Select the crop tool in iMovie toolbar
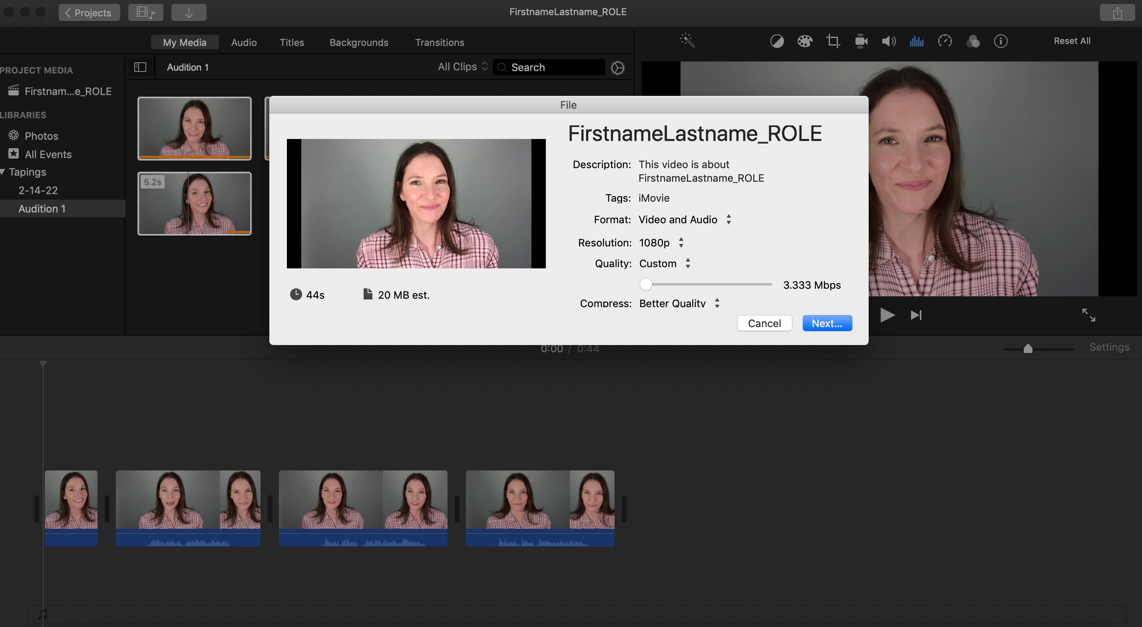This screenshot has height=627, width=1142. coord(832,41)
